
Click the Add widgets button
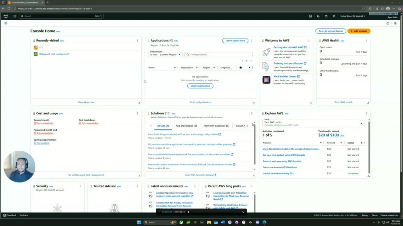pos(359,31)
